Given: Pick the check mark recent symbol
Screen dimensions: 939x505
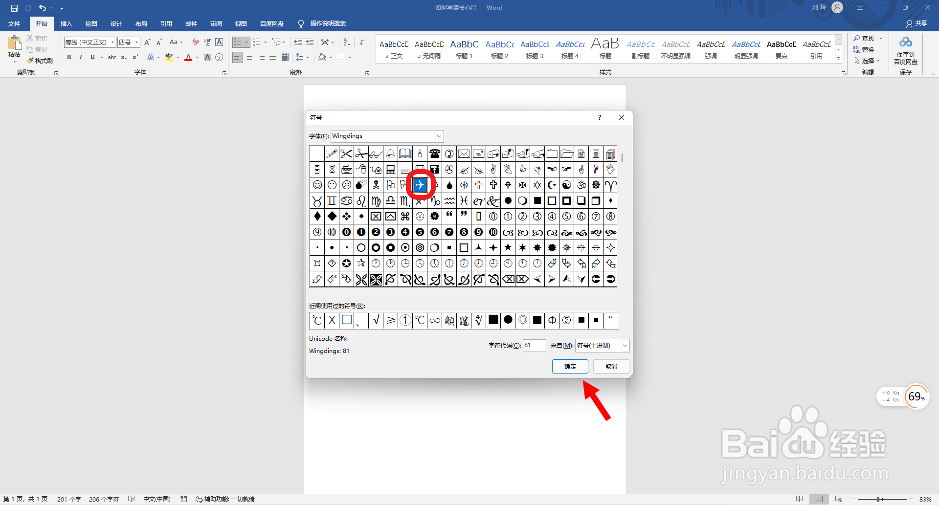Looking at the screenshot, I should coord(376,320).
